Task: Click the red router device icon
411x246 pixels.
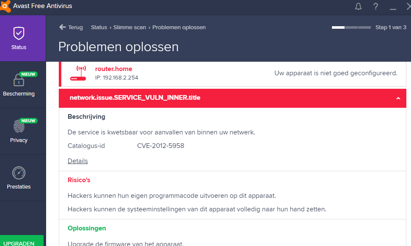Action: click(78, 73)
